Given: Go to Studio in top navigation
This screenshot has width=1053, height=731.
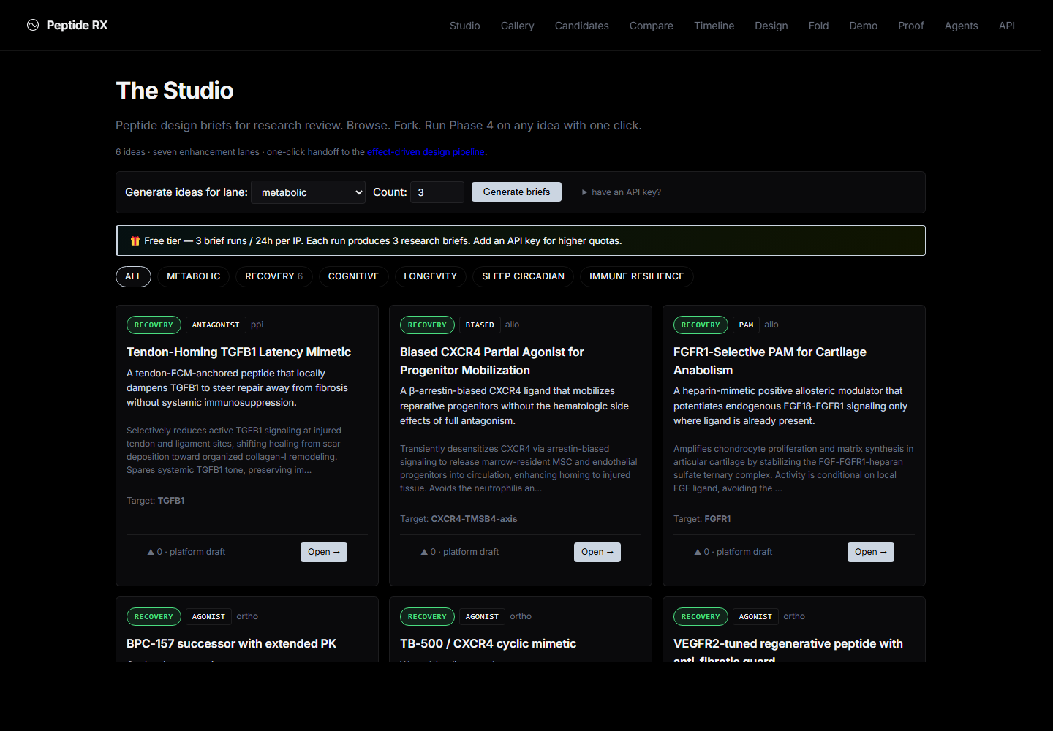Looking at the screenshot, I should point(465,26).
